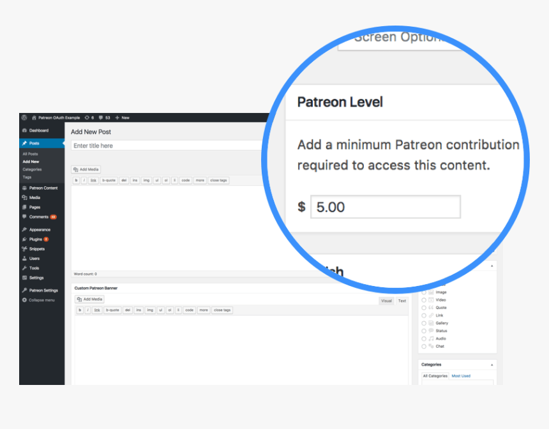The height and width of the screenshot is (429, 549).
Task: Select the Video post format radio button
Action: click(x=424, y=300)
